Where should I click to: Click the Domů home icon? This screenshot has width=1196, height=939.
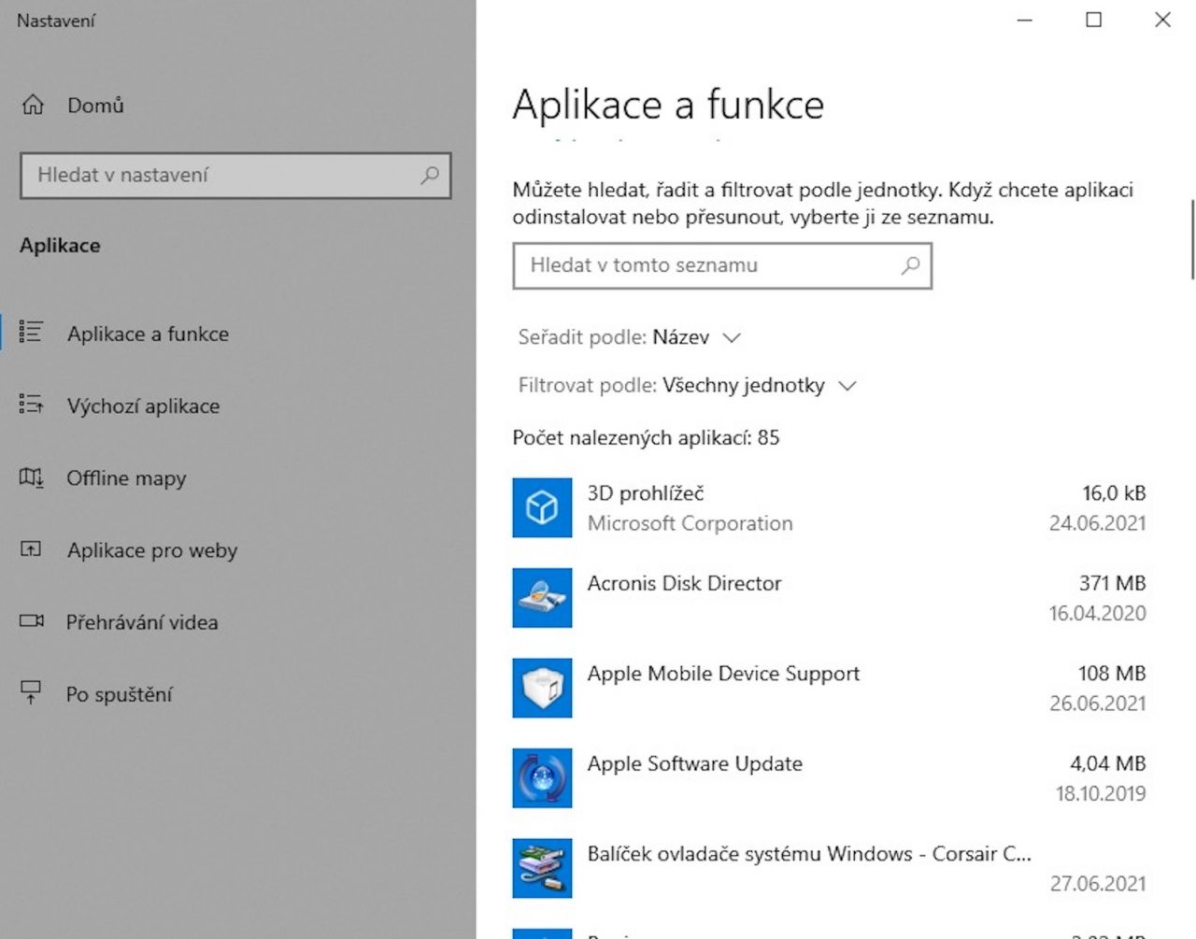[33, 106]
